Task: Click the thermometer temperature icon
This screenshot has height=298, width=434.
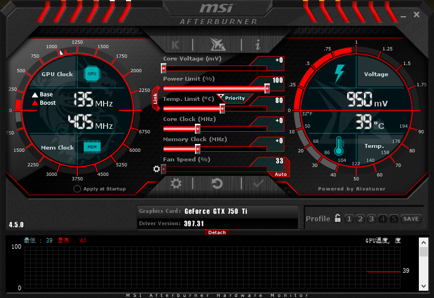Action: pos(339,146)
